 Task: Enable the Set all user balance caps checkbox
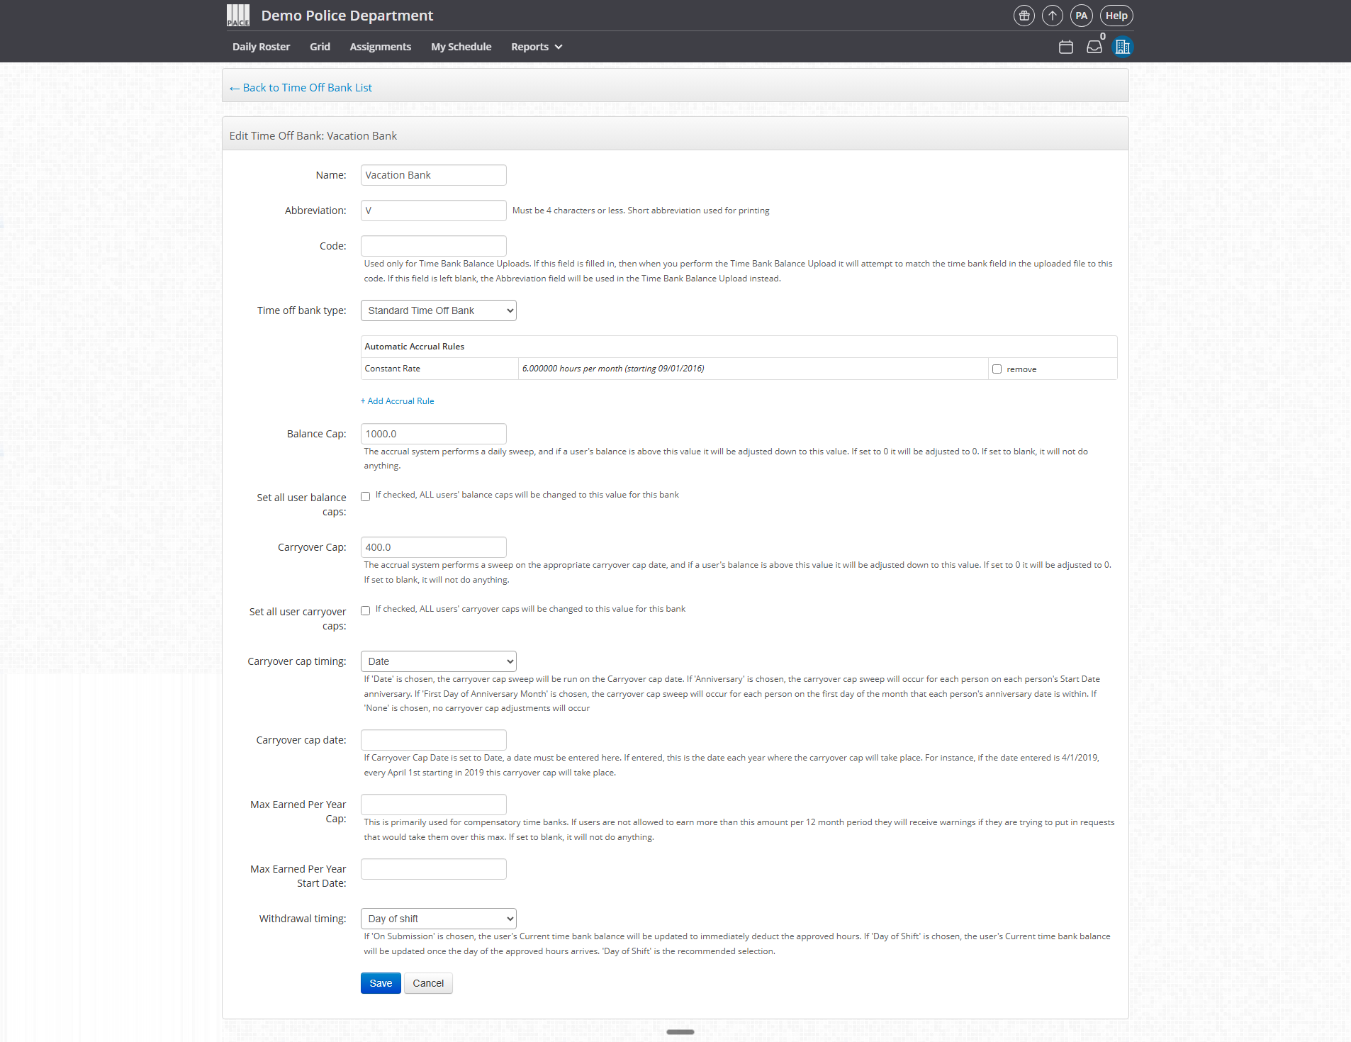pyautogui.click(x=366, y=496)
